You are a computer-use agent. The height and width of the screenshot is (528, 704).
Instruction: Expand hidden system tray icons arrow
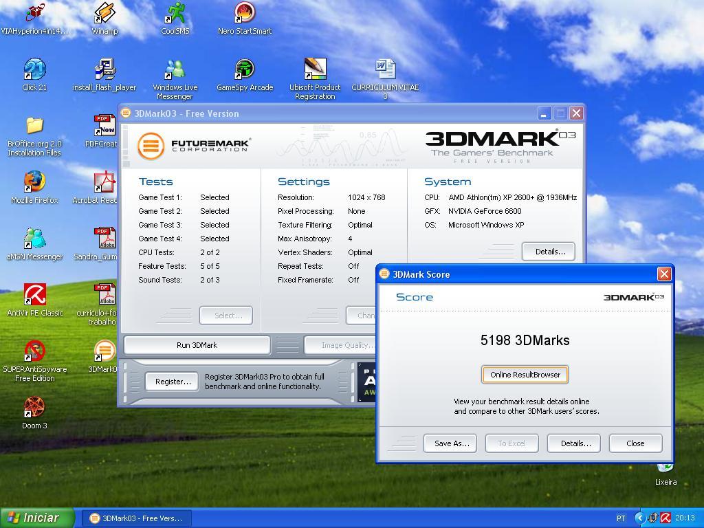pyautogui.click(x=639, y=518)
